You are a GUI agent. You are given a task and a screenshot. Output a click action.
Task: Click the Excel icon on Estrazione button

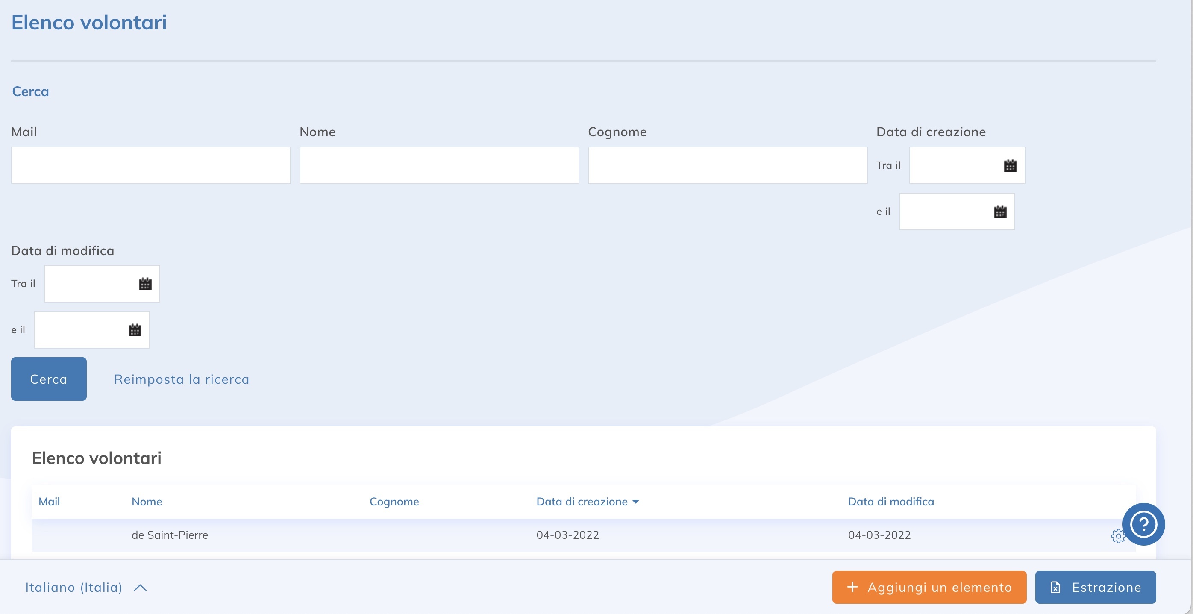pyautogui.click(x=1055, y=587)
